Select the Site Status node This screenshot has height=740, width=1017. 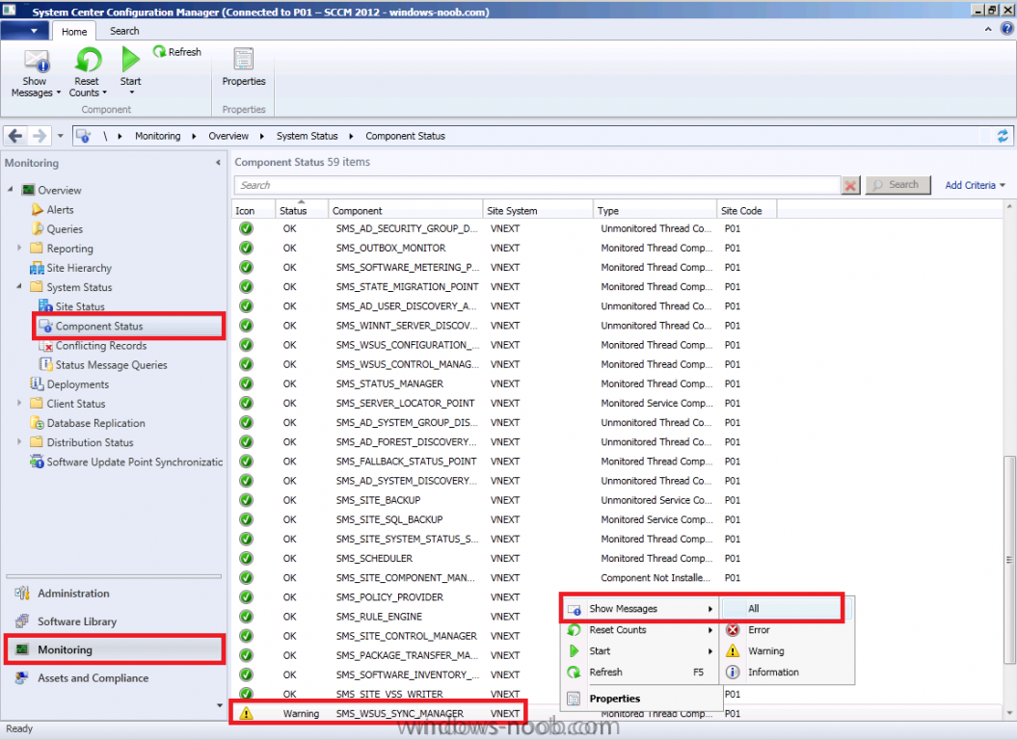80,306
